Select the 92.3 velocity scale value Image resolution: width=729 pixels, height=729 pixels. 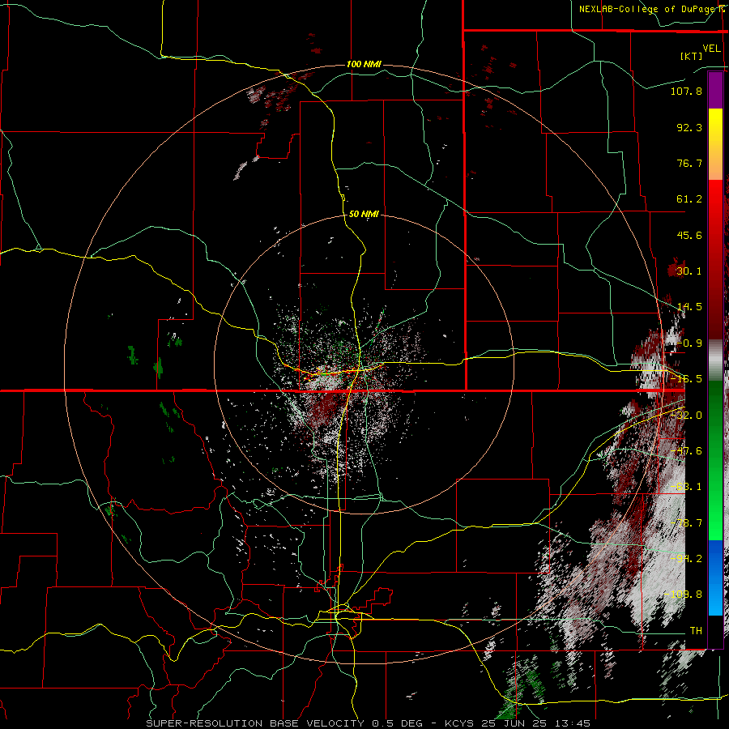point(689,127)
